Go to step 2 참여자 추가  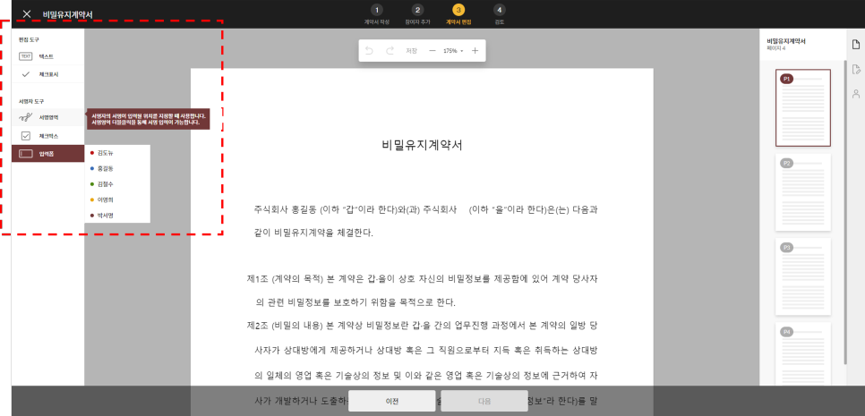click(x=417, y=14)
